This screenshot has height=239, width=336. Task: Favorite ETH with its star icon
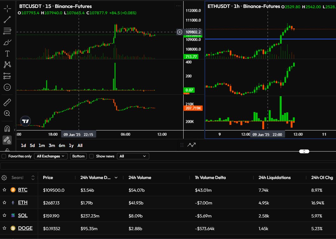click(x=4, y=202)
